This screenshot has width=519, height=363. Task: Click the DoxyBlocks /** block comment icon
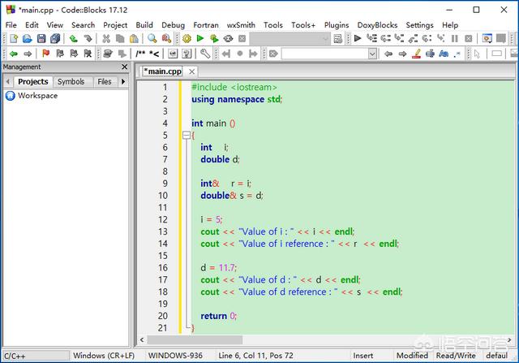click(x=140, y=54)
